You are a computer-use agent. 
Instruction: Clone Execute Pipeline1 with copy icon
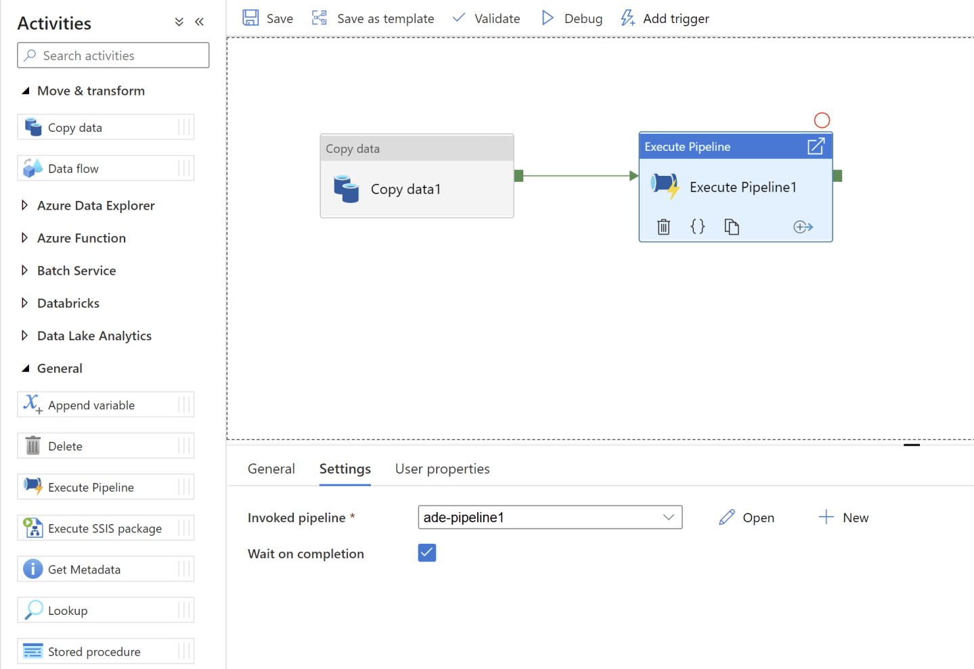pos(732,227)
